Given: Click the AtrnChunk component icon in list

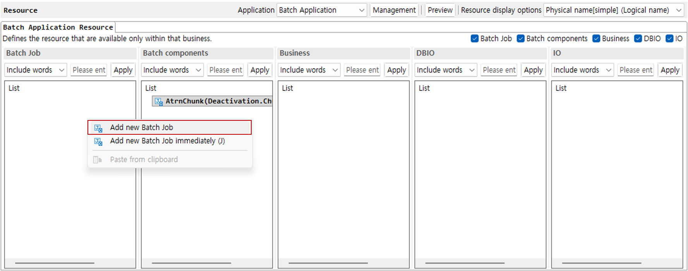Looking at the screenshot, I should pyautogui.click(x=159, y=101).
